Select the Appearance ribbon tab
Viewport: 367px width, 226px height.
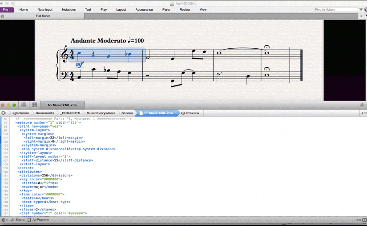(x=144, y=10)
